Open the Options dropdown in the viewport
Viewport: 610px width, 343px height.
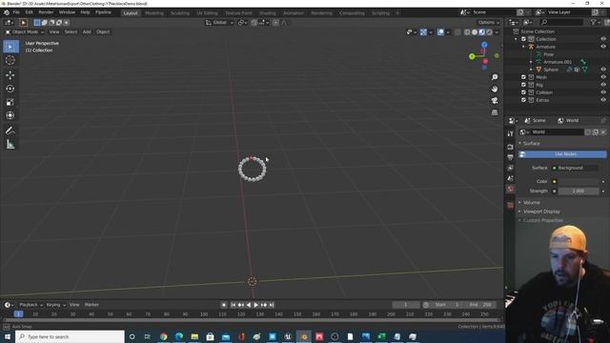point(489,23)
